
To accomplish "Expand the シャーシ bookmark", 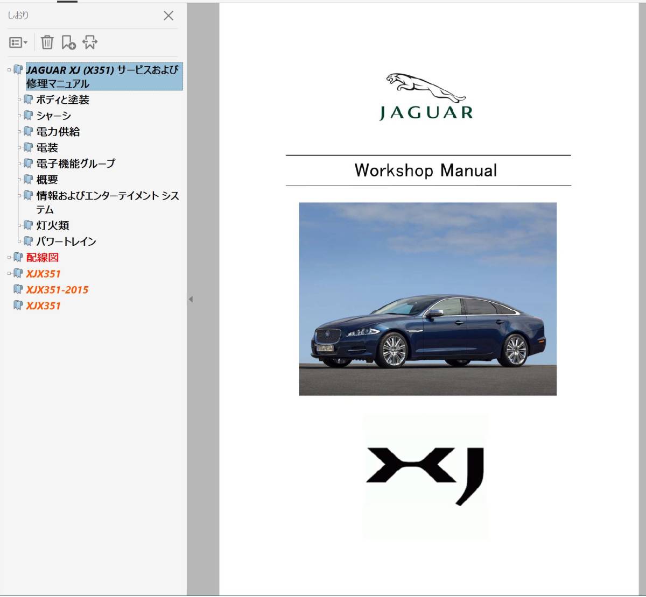I will pyautogui.click(x=19, y=116).
